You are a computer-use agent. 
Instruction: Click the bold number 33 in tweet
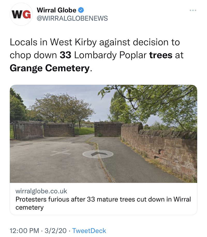click(66, 55)
